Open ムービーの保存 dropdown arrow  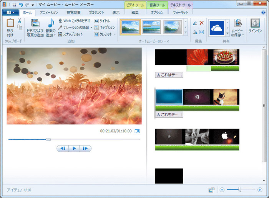[243, 35]
